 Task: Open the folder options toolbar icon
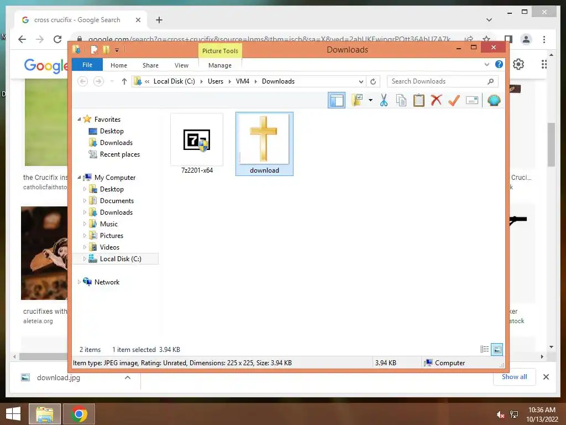[357, 100]
